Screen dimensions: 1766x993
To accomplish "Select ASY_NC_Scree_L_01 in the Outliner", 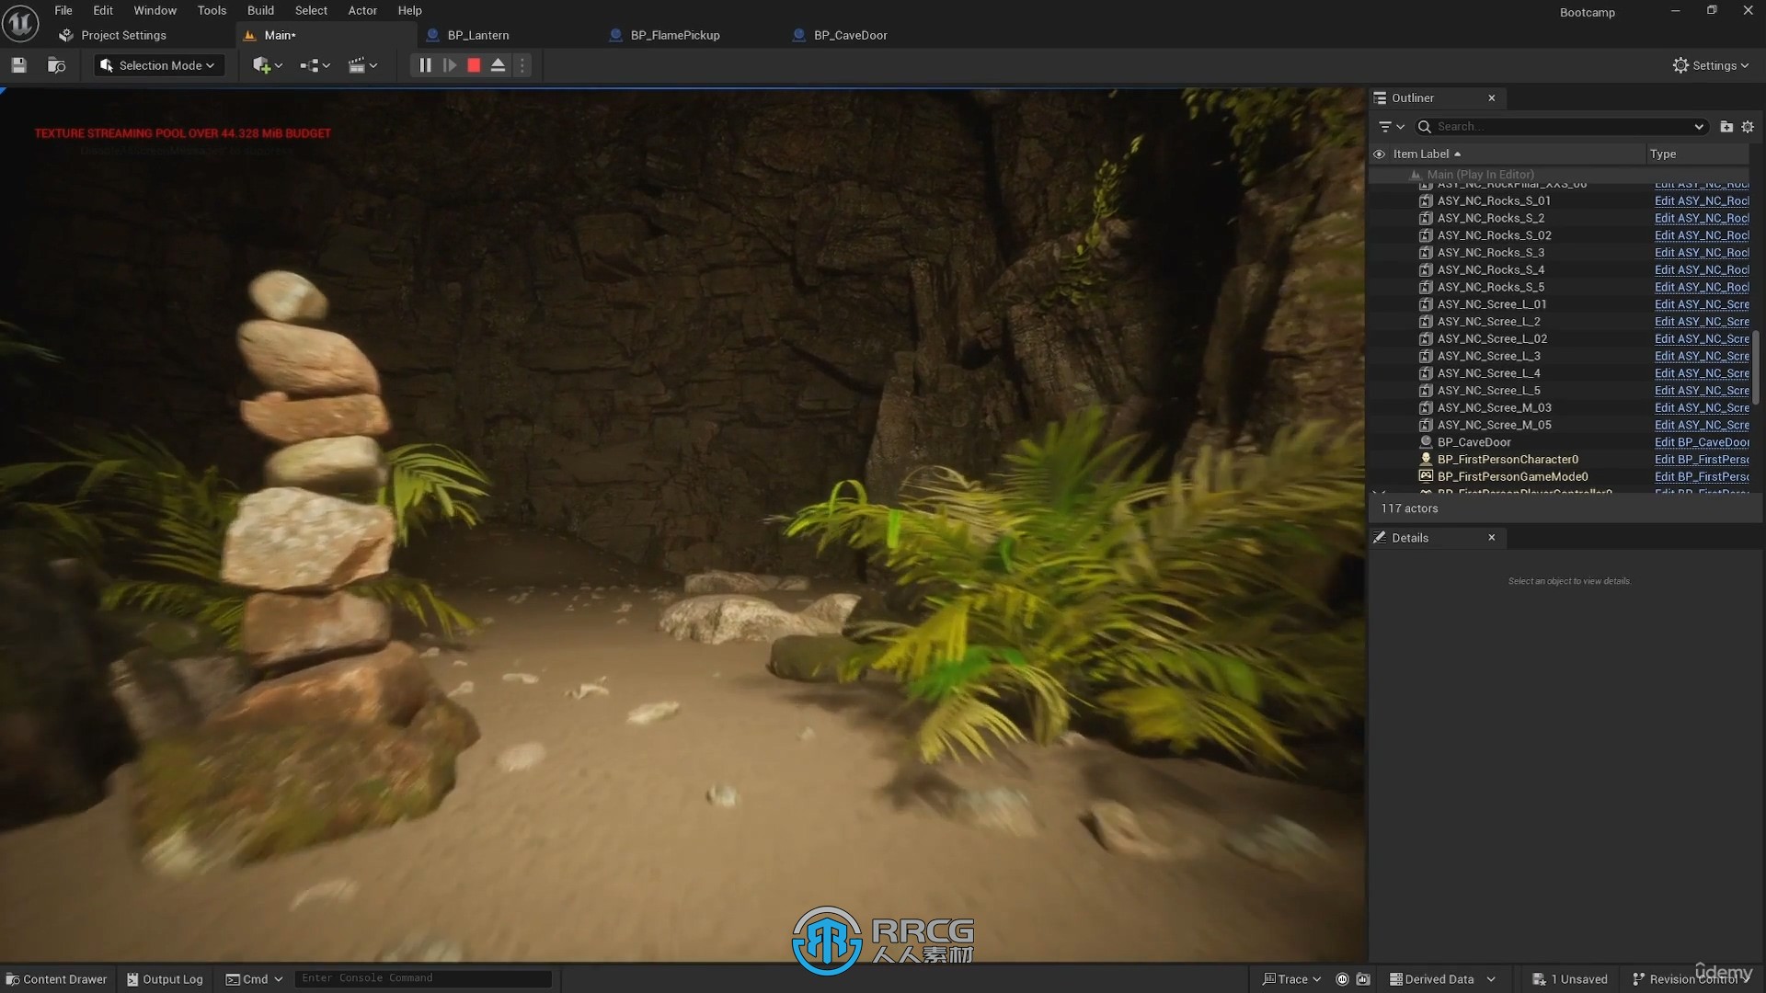I will coord(1492,303).
